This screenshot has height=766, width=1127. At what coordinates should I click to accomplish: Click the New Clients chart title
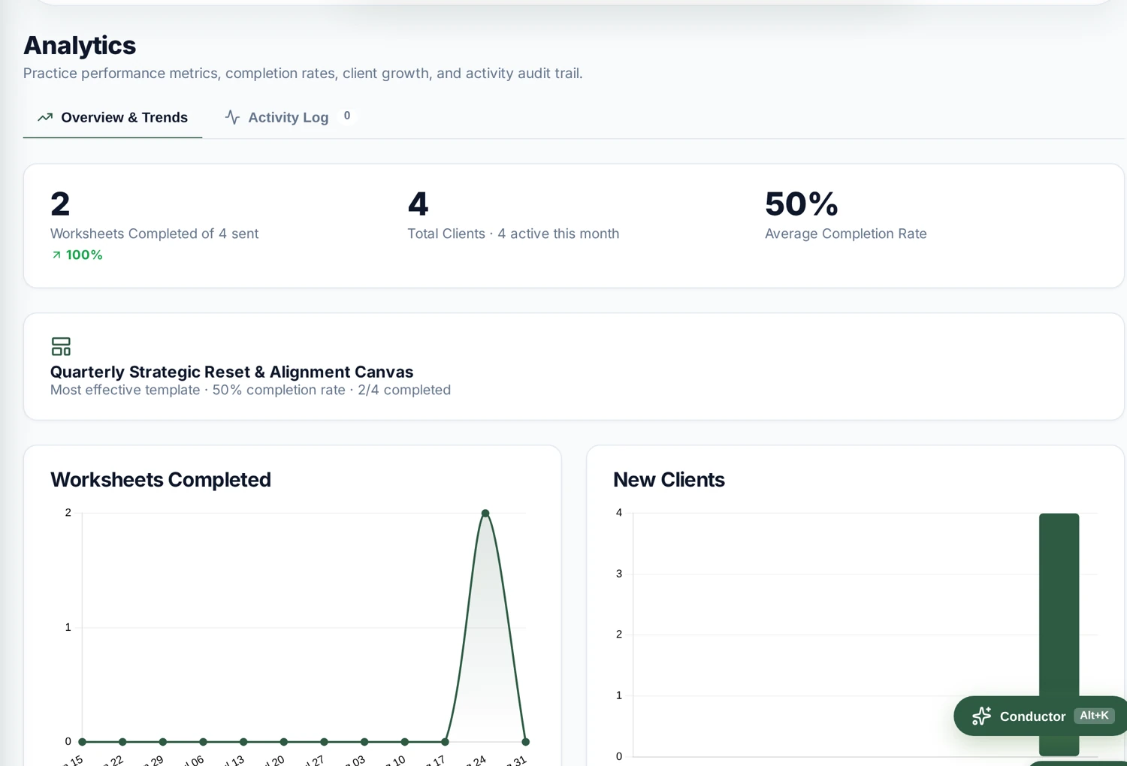pos(669,480)
